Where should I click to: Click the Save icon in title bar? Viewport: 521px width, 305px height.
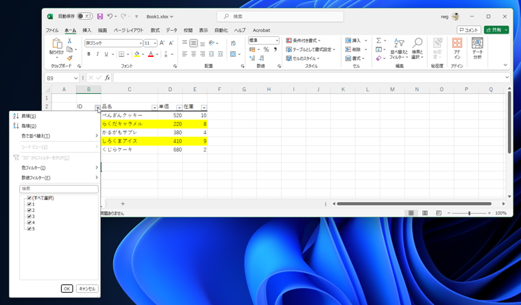[x=100, y=16]
